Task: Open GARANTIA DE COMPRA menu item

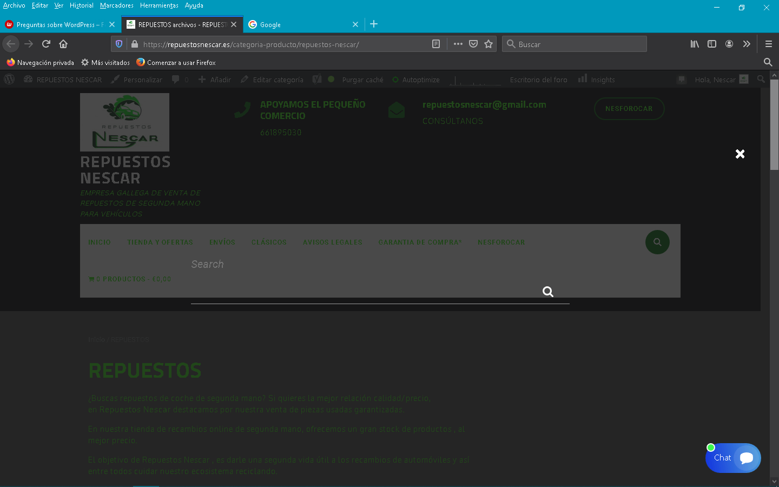Action: 420,242
